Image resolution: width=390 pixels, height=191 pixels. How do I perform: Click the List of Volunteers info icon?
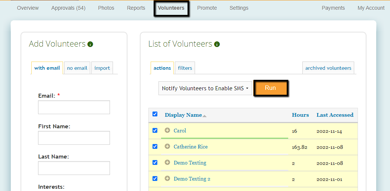tap(217, 44)
